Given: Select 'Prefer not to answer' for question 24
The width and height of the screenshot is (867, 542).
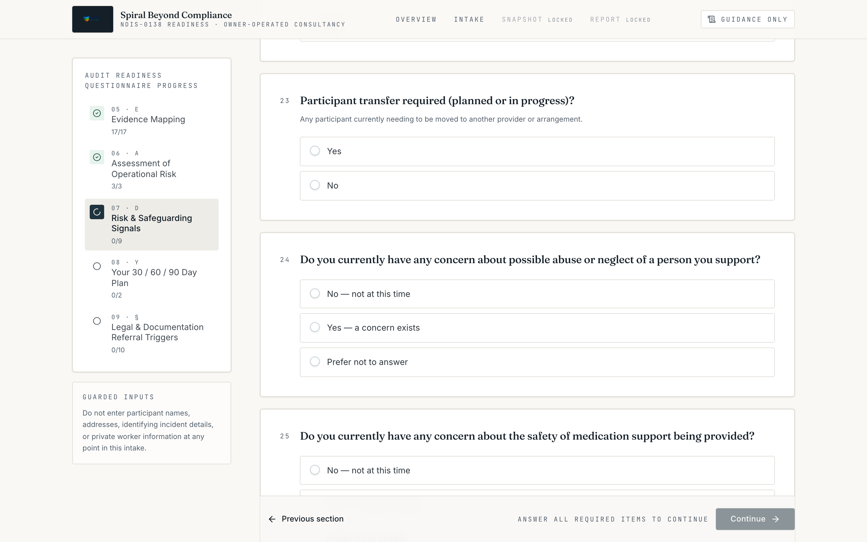Looking at the screenshot, I should pos(537,362).
